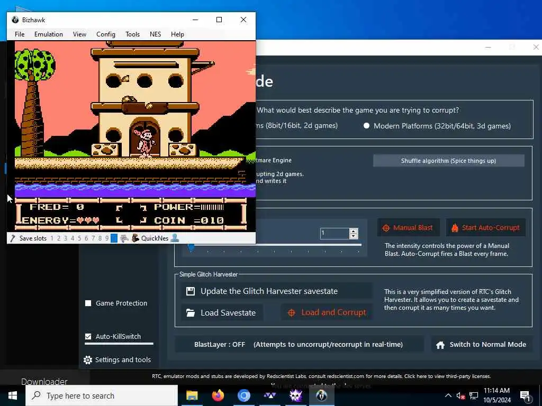542x406 pixels.
Task: Click the crosshair icon on Manual Blast
Action: coord(386,228)
